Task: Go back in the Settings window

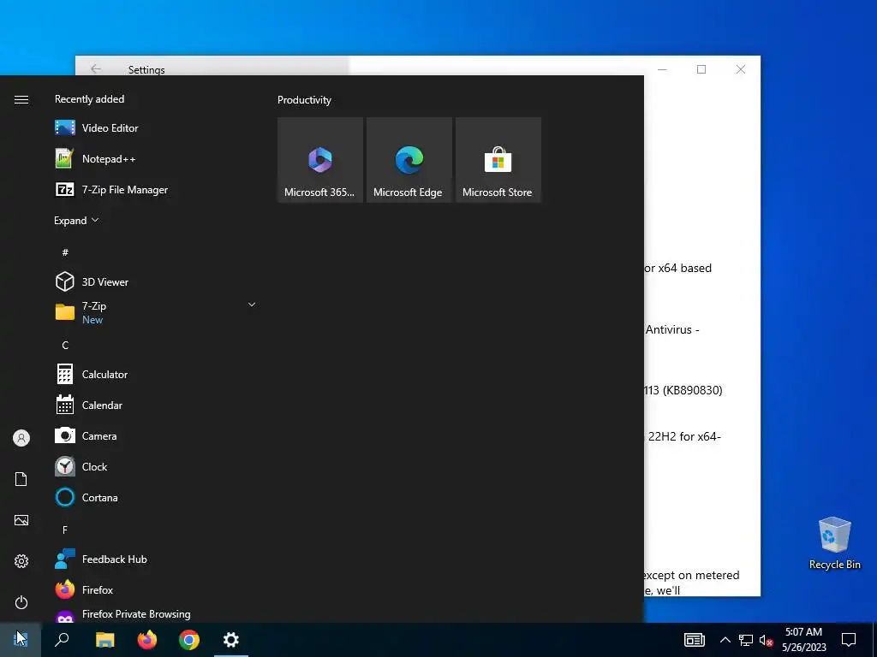Action: (96, 68)
